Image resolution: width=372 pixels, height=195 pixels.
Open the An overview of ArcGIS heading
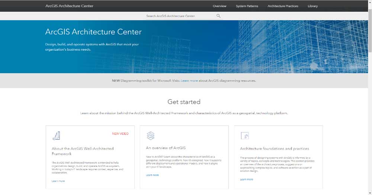pos(166,148)
